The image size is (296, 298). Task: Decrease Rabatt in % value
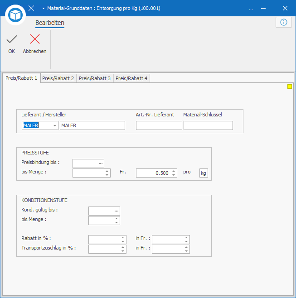pos(123,241)
